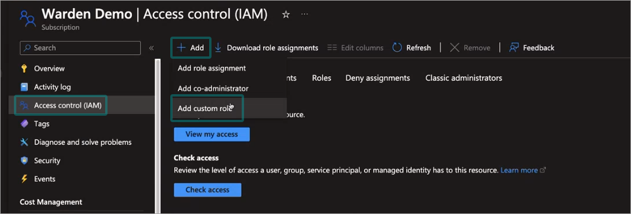Click the Check access button
This screenshot has width=631, height=214.
207,190
